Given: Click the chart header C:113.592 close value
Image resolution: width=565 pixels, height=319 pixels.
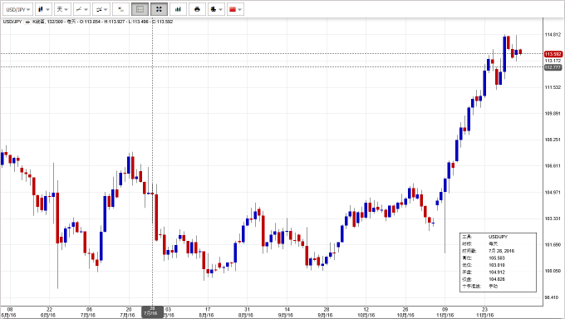Looking at the screenshot, I should click(163, 22).
